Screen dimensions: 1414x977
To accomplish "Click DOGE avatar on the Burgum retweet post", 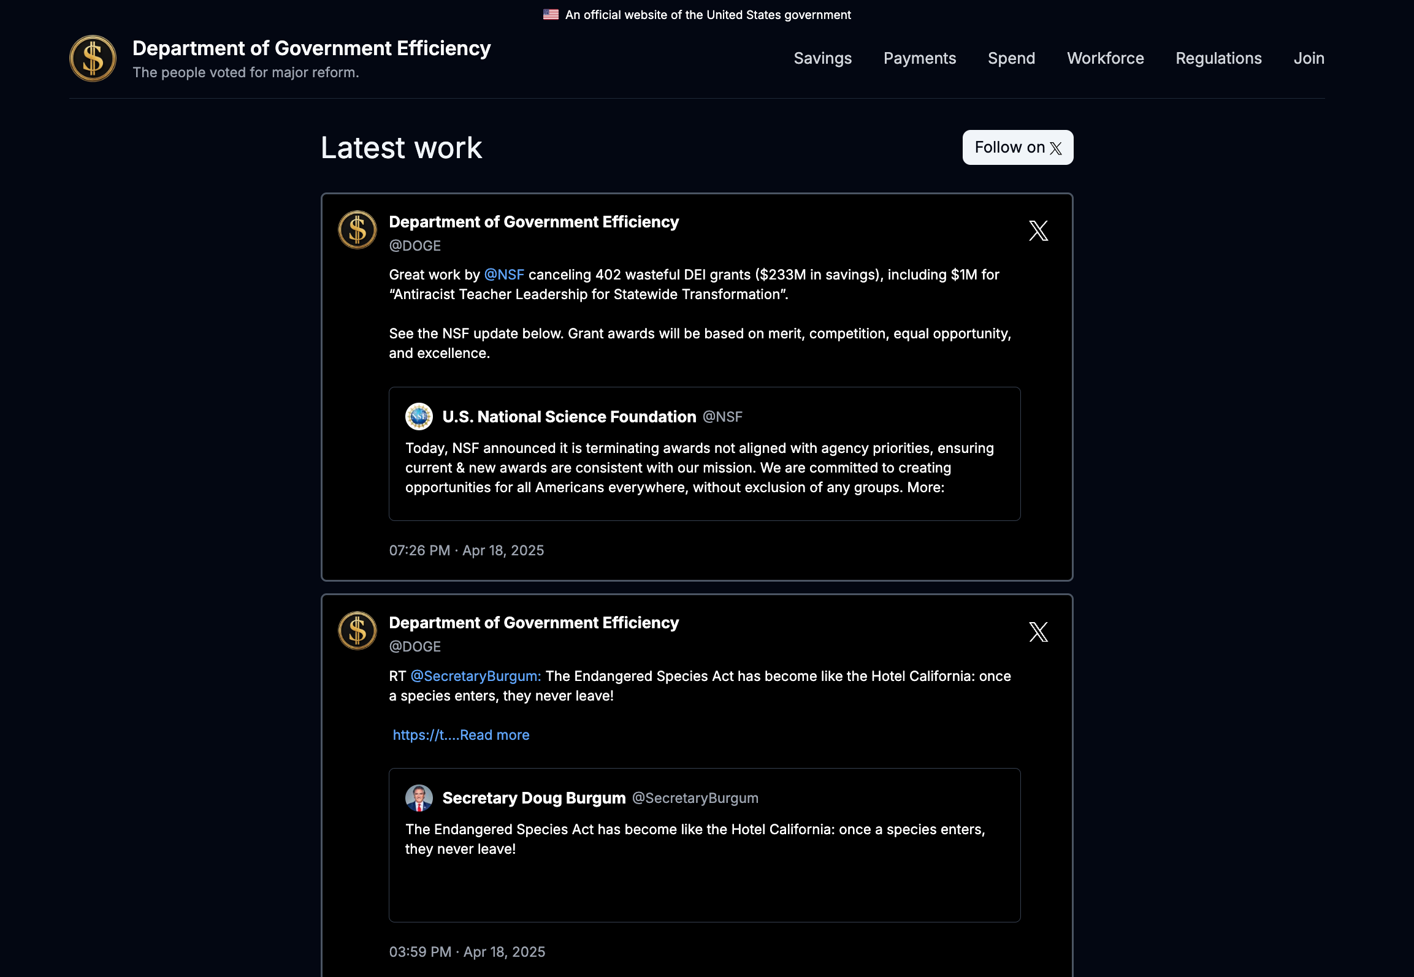I will [x=357, y=631].
